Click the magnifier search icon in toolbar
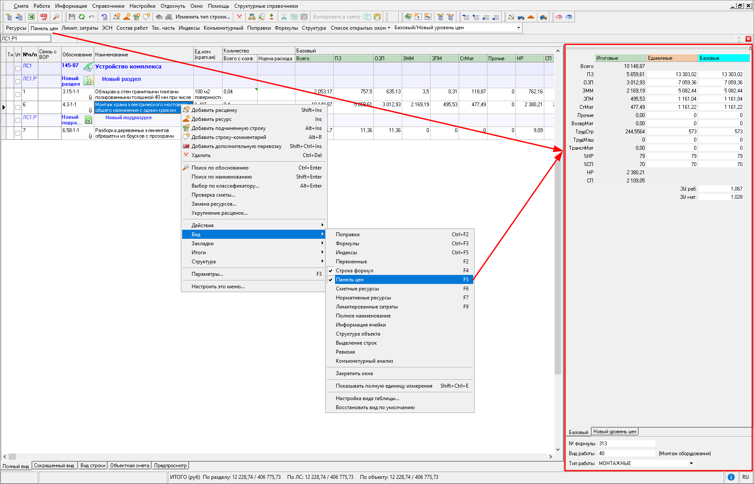Image resolution: width=754 pixels, height=484 pixels. tap(56, 17)
